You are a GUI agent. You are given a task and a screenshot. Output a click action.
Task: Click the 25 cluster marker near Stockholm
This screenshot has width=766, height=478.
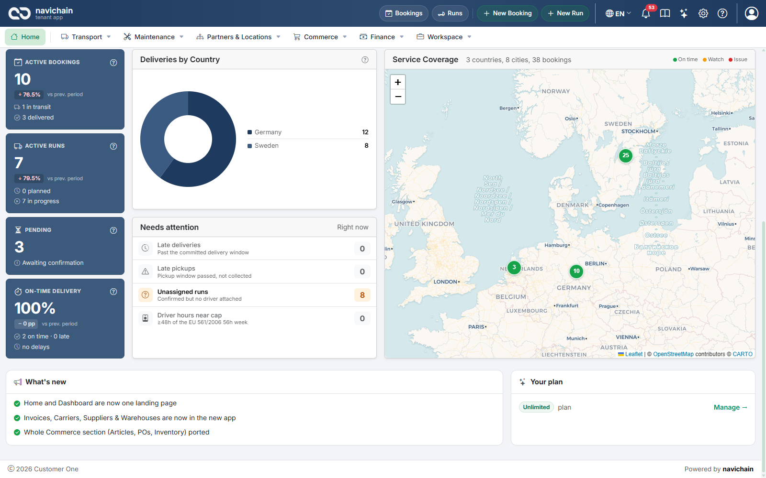(626, 155)
